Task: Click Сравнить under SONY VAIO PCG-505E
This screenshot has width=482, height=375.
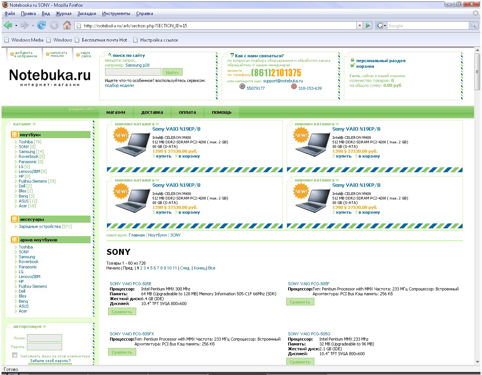Action: tap(122, 311)
